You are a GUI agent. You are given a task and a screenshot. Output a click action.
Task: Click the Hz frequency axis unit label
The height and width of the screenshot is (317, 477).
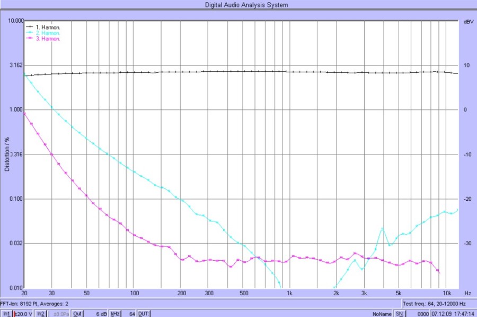pos(467,293)
